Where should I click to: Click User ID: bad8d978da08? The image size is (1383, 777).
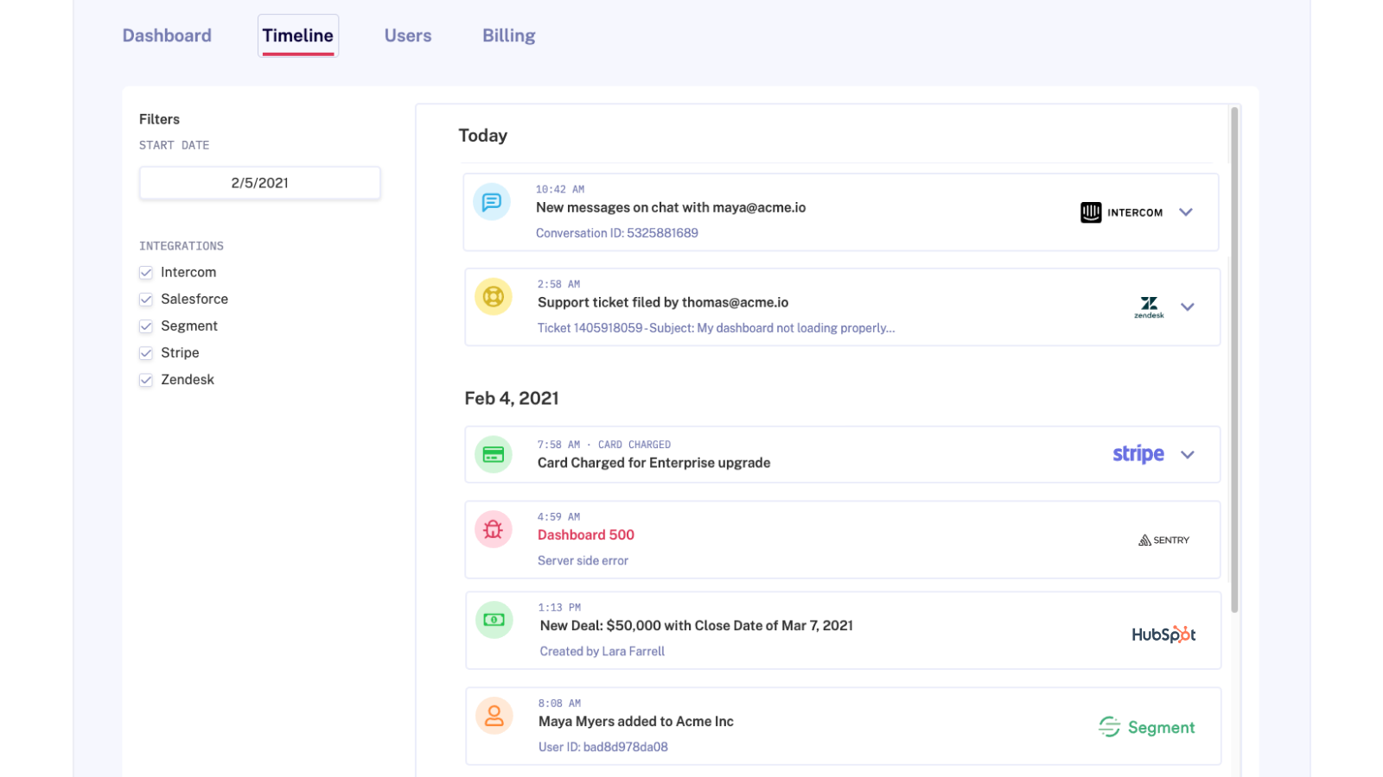[x=603, y=747]
